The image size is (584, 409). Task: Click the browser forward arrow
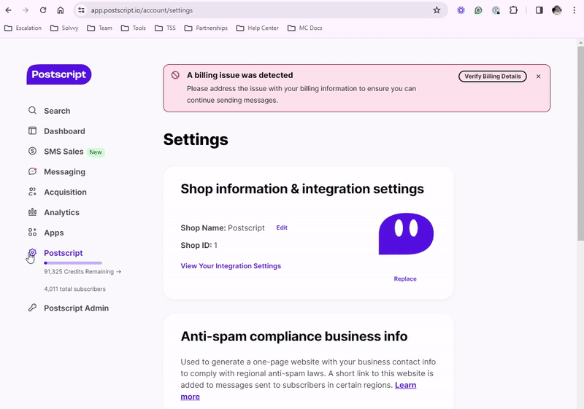26,10
